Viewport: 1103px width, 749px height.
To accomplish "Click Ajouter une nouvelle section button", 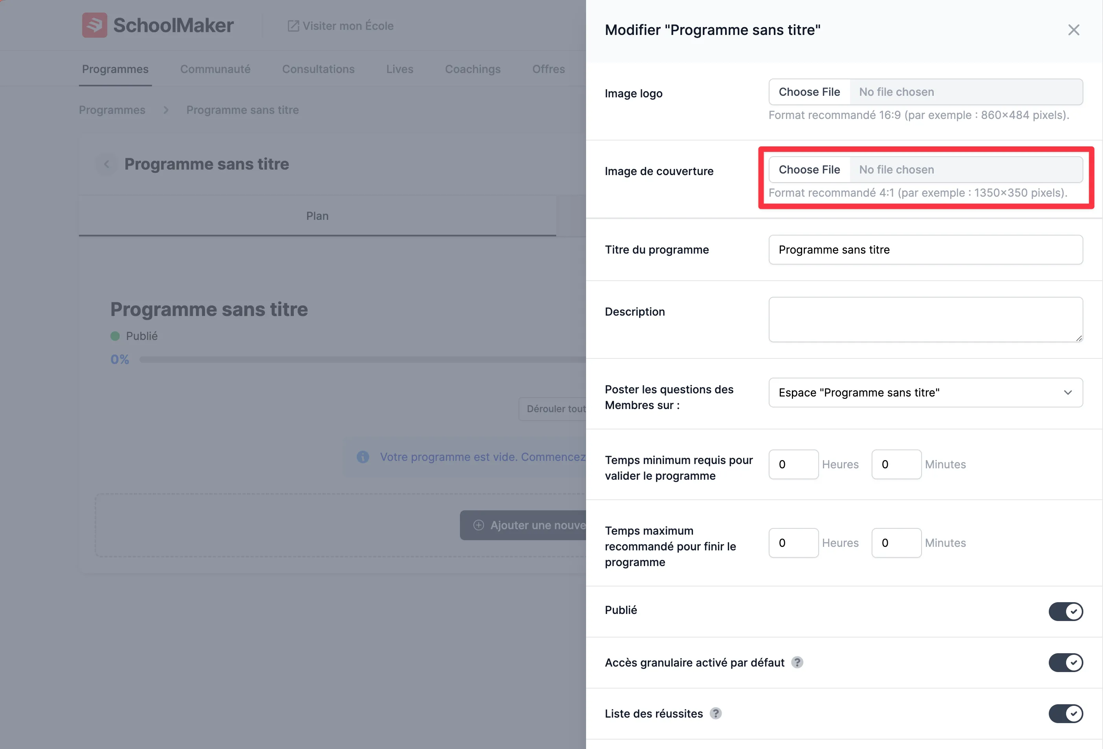I will [523, 525].
